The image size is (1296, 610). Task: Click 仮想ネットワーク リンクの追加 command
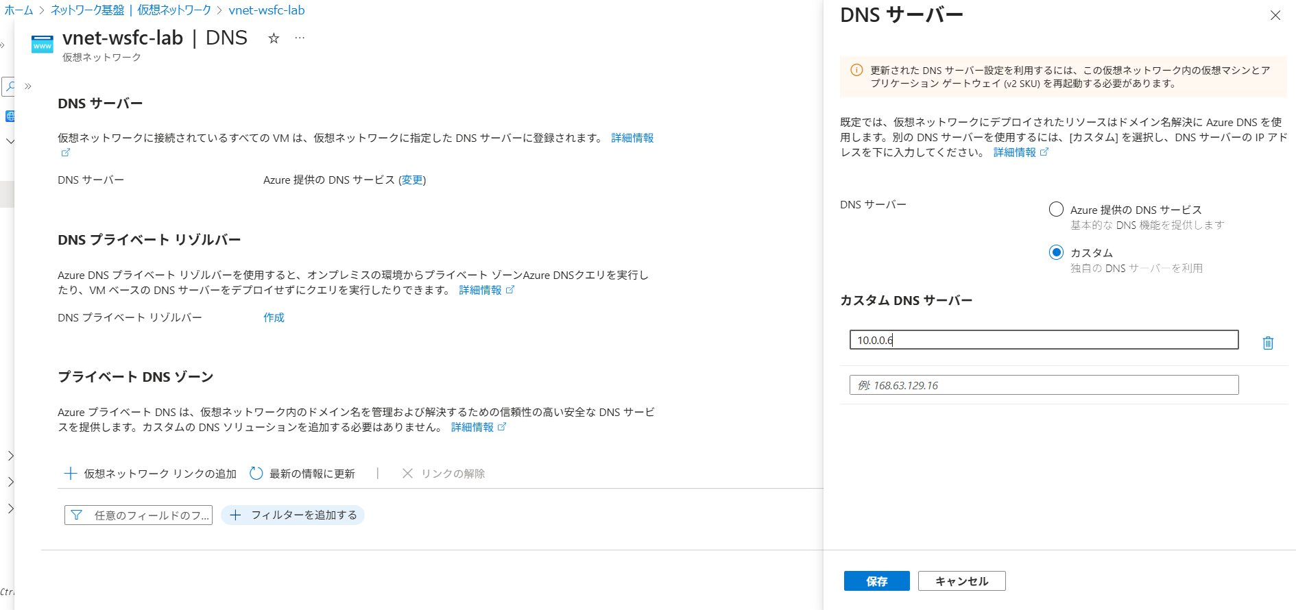coord(150,474)
